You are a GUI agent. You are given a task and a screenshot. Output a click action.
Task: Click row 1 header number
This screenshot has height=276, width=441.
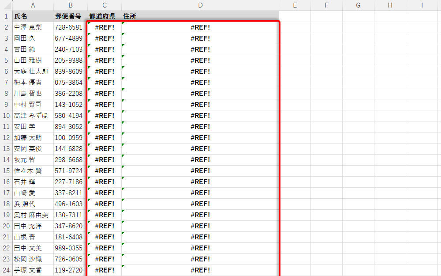[6, 16]
